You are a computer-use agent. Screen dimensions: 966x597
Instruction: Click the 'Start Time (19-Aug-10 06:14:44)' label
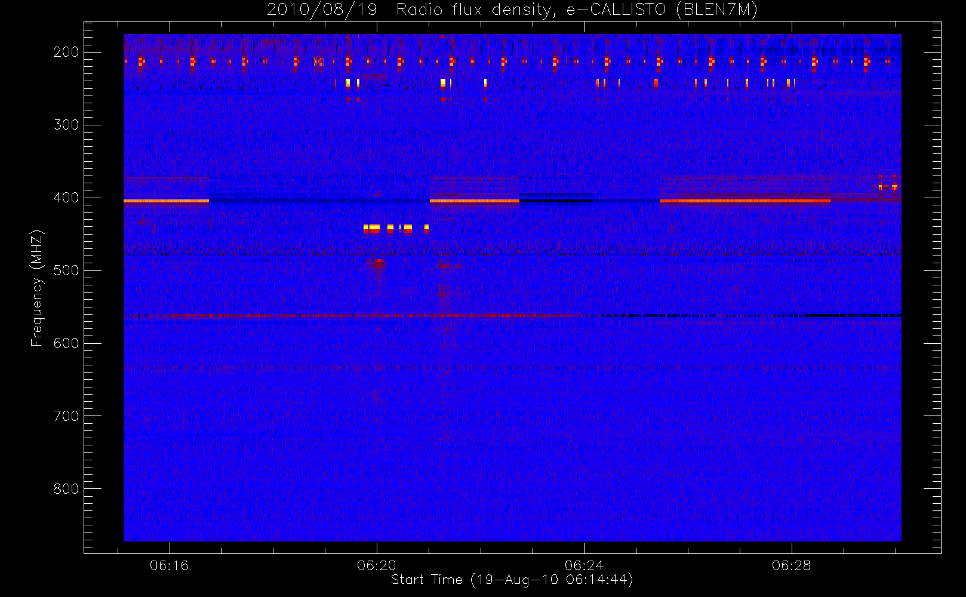click(512, 580)
